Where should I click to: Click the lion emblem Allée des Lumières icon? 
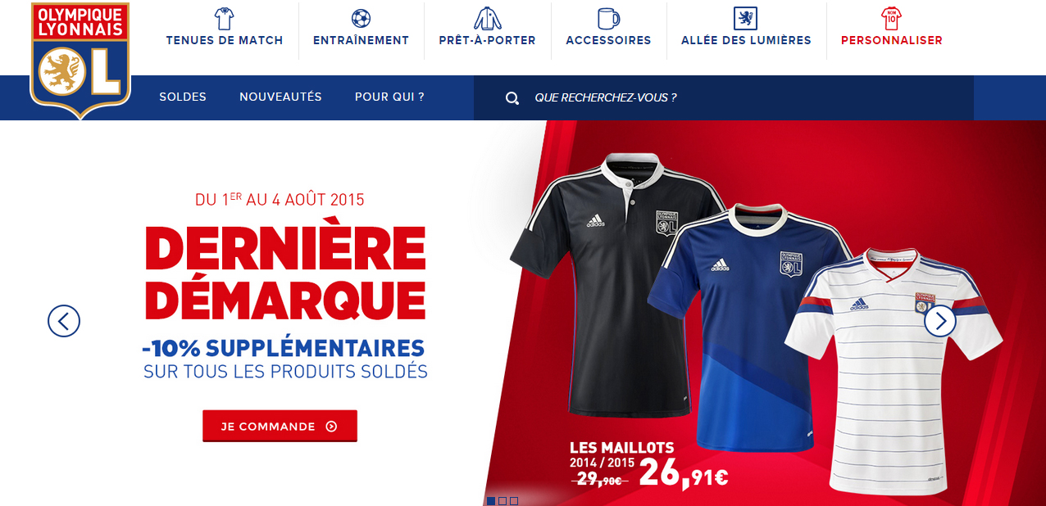point(745,18)
